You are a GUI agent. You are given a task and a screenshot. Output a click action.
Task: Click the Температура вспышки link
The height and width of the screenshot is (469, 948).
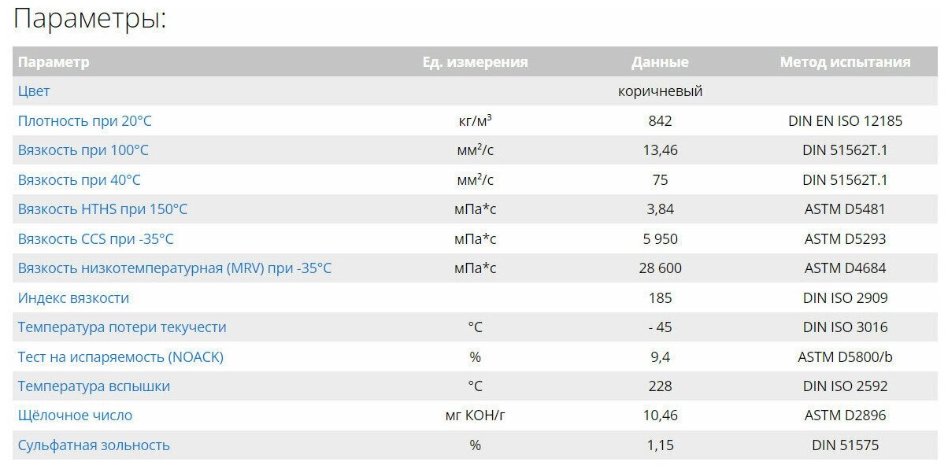(94, 386)
